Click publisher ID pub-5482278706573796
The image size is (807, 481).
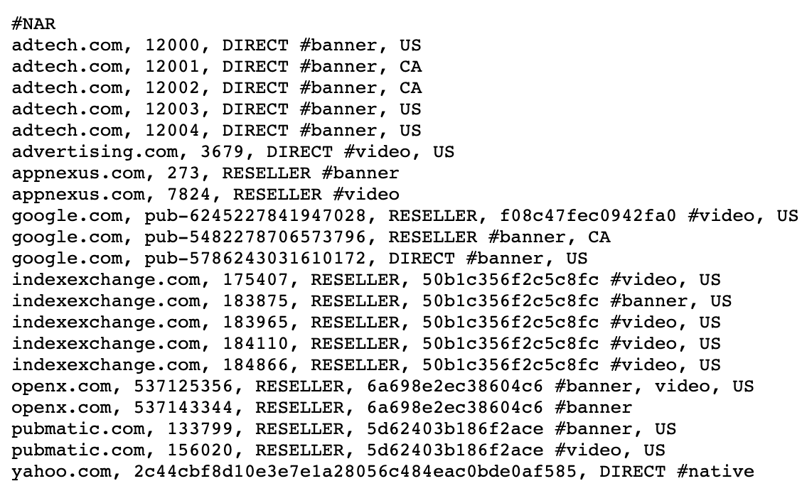(256, 237)
